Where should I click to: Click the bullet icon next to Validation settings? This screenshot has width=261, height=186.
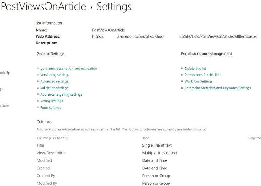(x=38, y=88)
